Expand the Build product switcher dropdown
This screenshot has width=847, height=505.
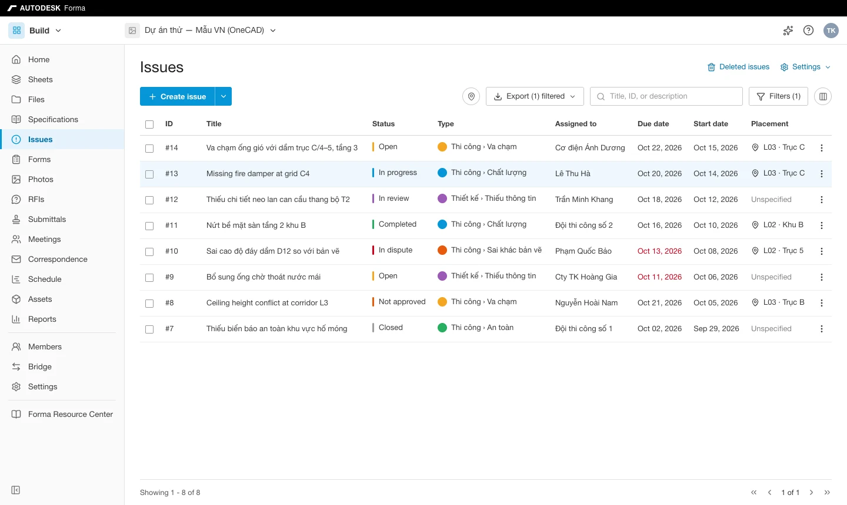[x=58, y=31]
